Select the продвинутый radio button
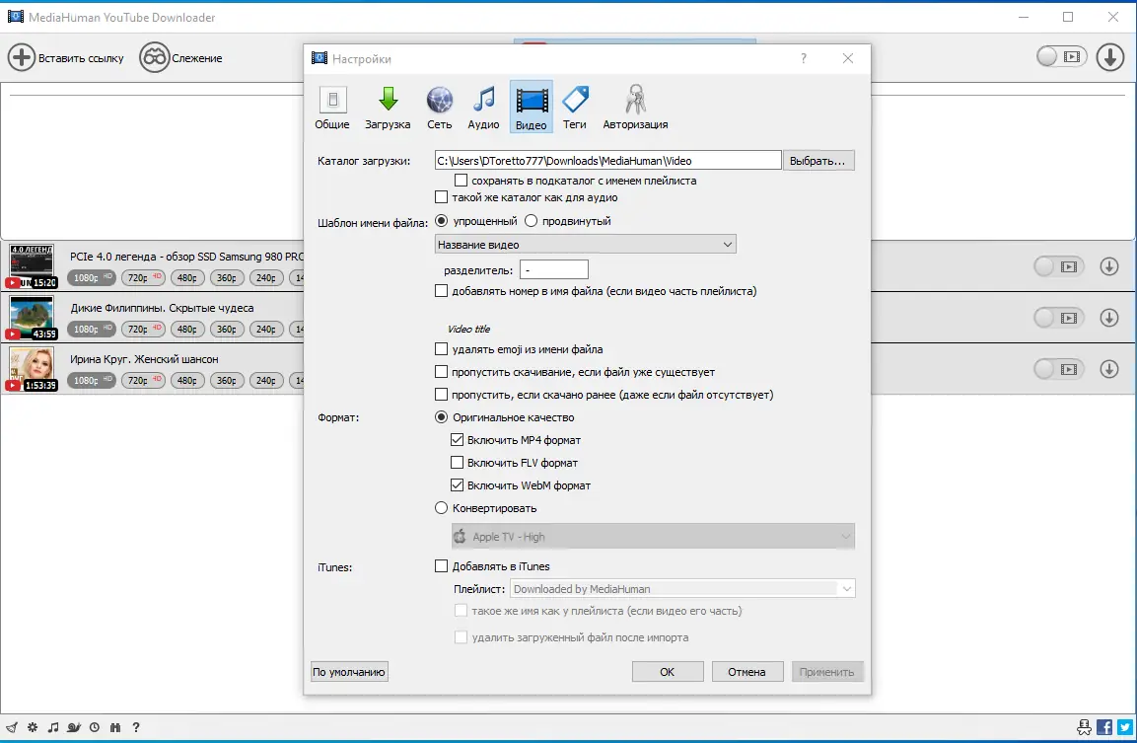Viewport: 1137px width, 743px height. point(531,221)
